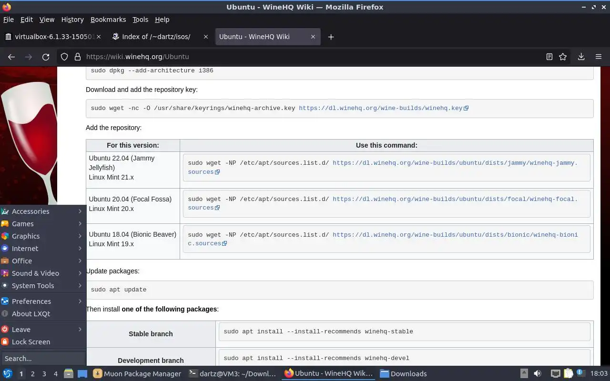Open the winehq-bionic.sources link

(383, 239)
